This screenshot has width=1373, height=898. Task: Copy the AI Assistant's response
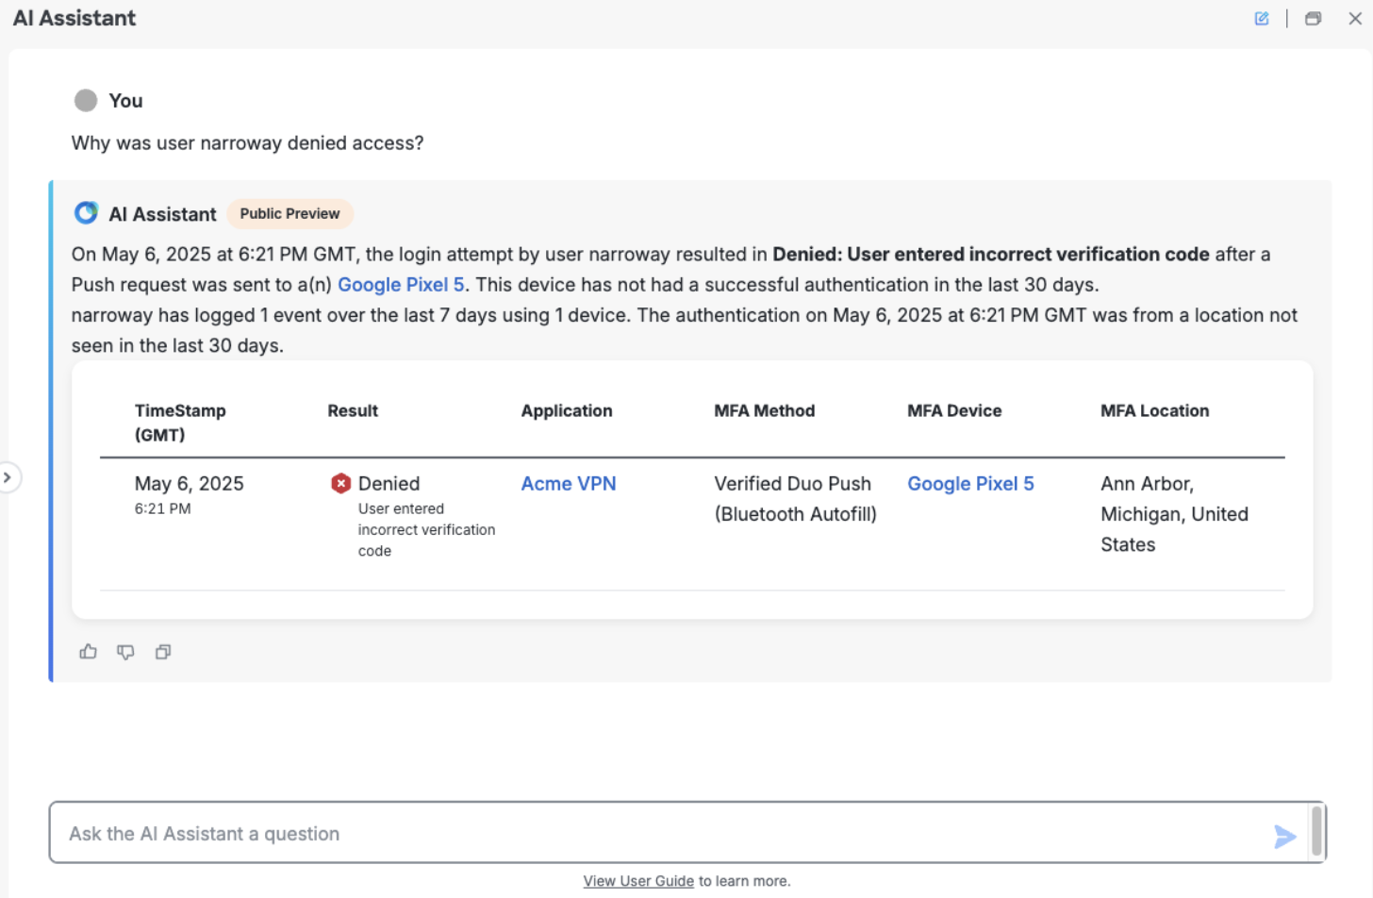(x=162, y=651)
